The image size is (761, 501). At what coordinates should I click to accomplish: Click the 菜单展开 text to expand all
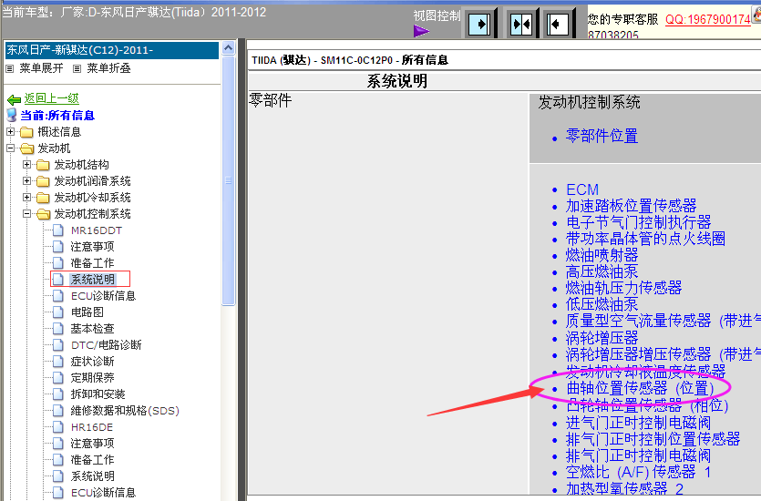41,68
